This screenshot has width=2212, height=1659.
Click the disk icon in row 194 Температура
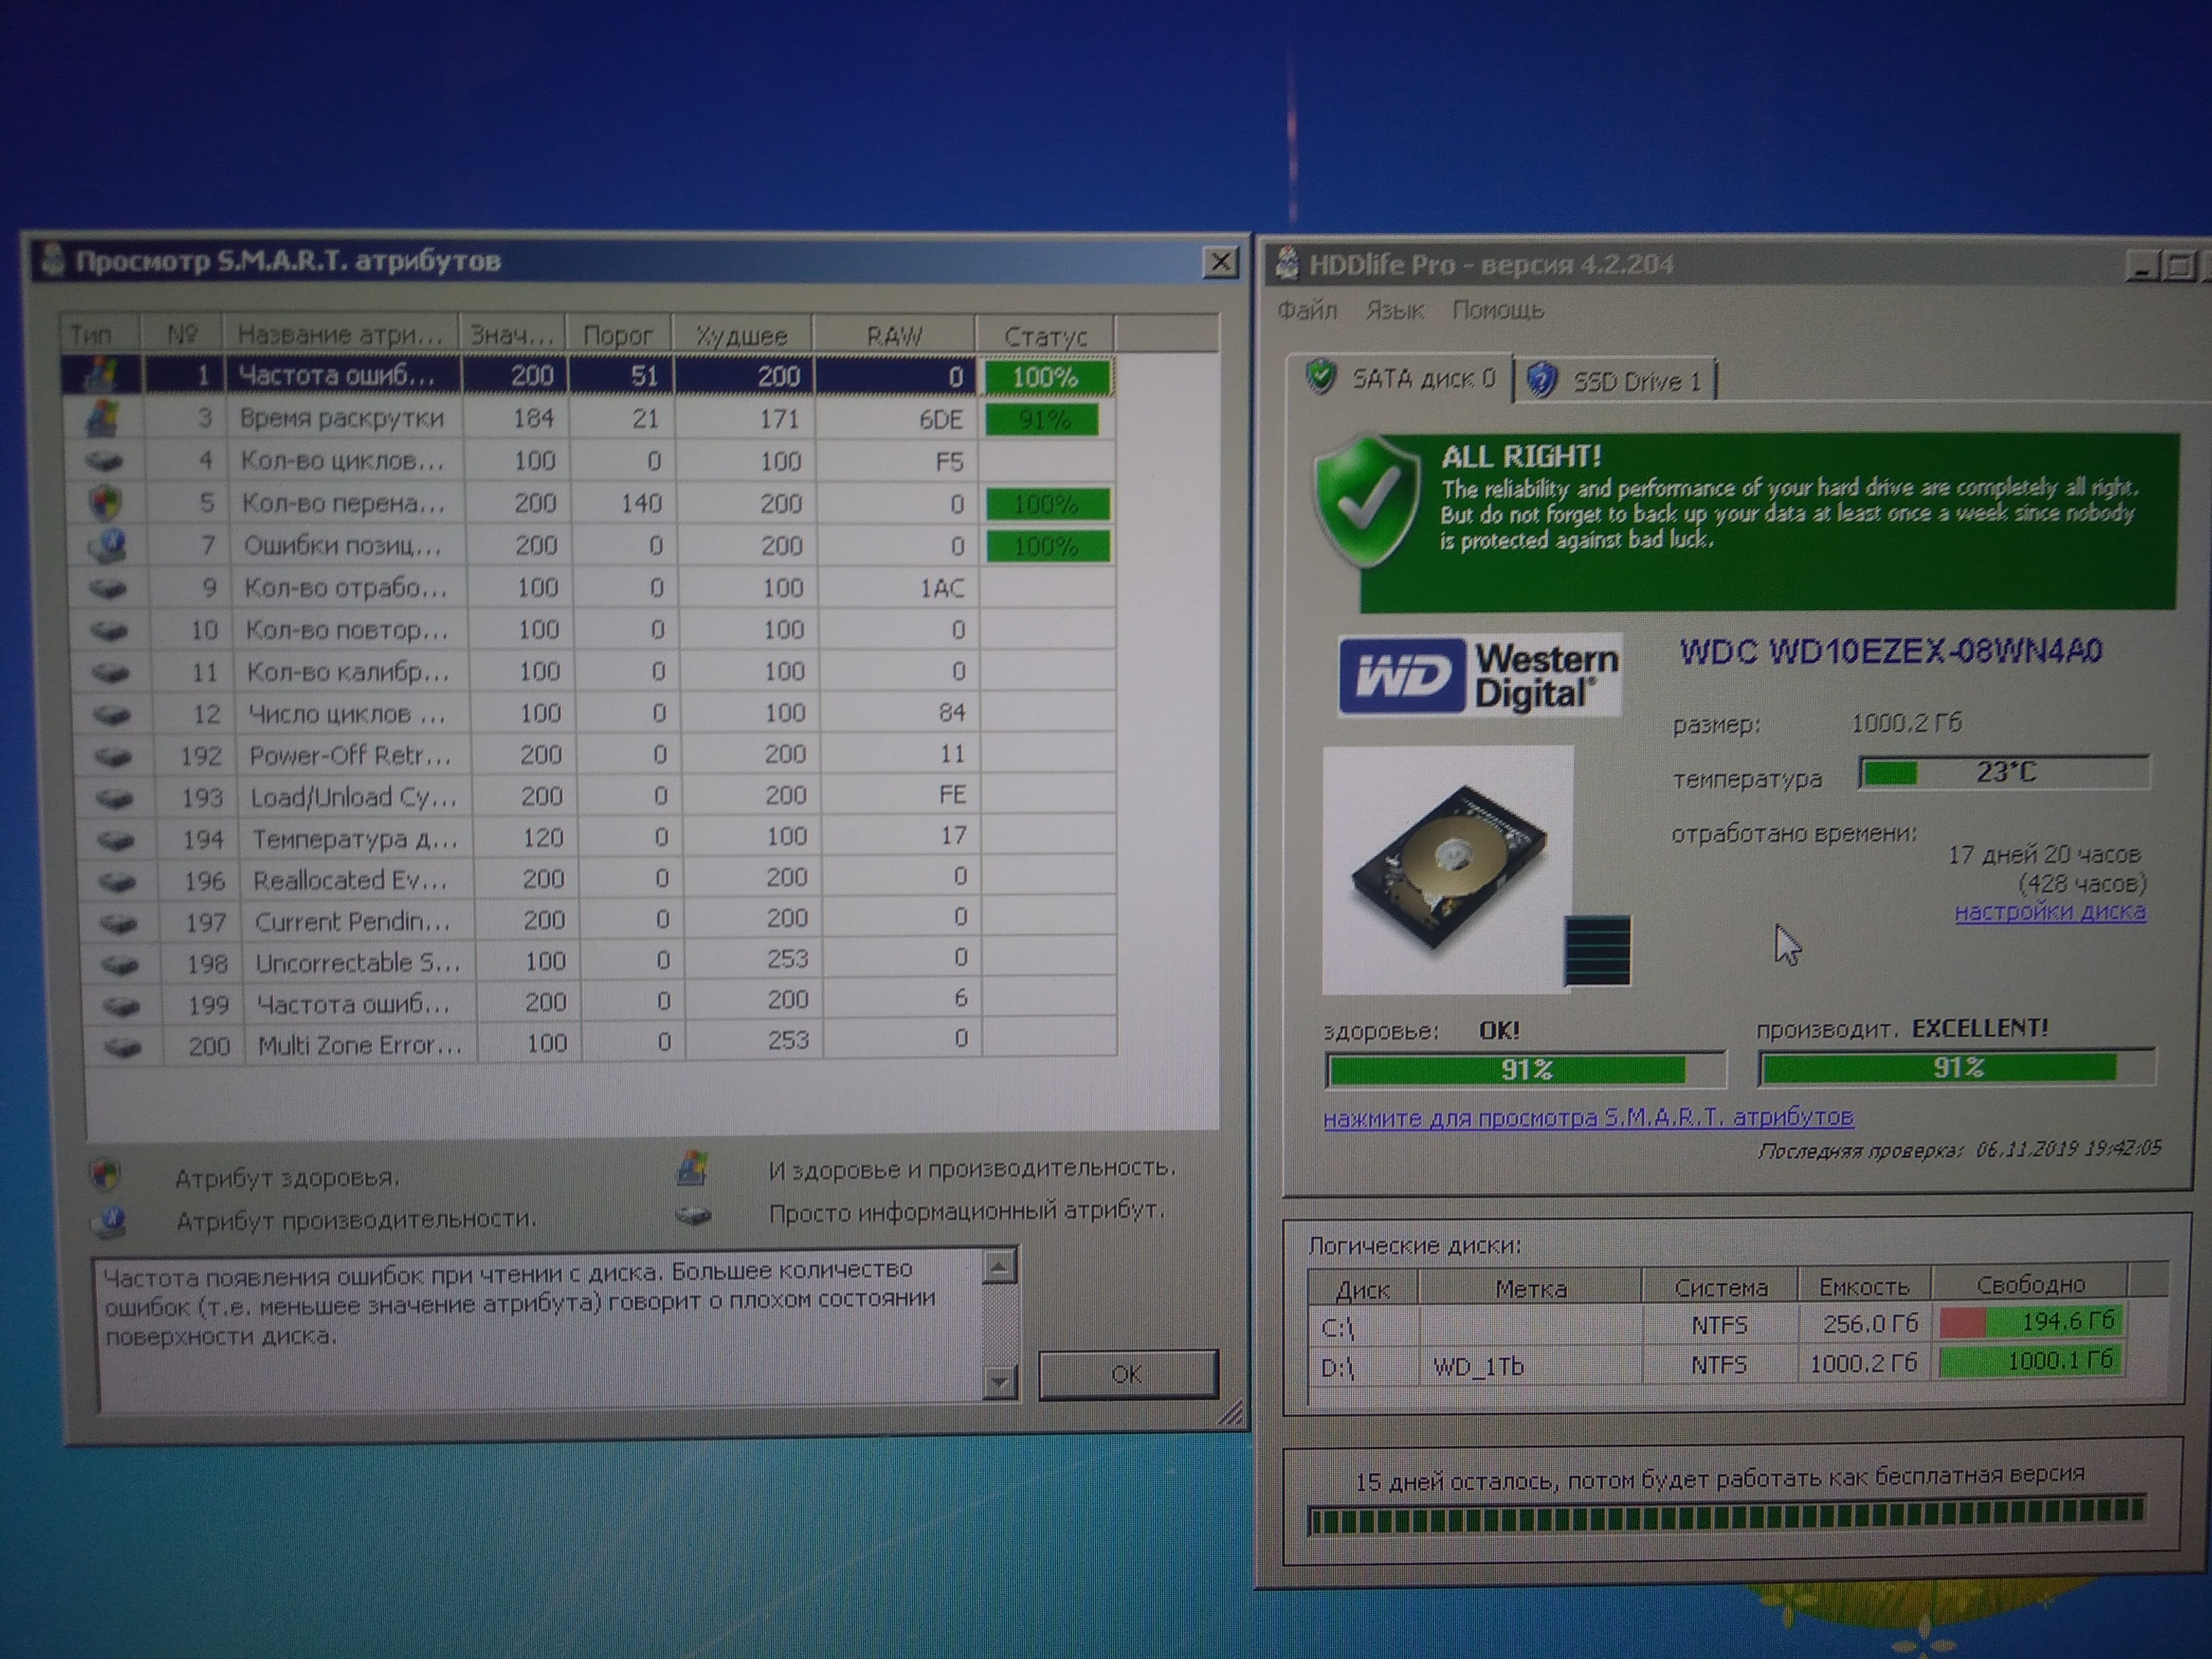coord(116,840)
